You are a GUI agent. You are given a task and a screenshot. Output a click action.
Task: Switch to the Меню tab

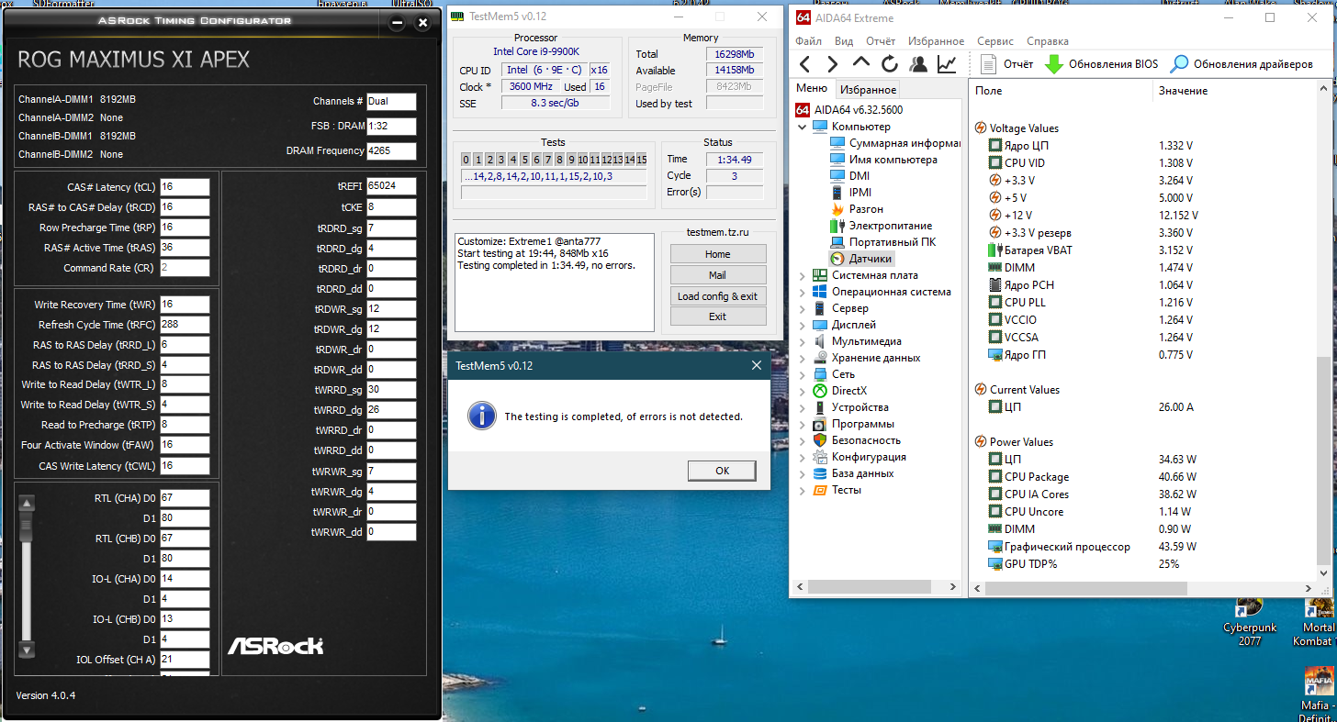812,88
